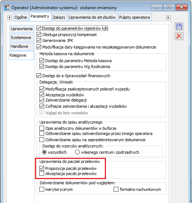Screen dimensions: 192x203
Task: Click the red X cancel icon
Action: click(179, 36)
